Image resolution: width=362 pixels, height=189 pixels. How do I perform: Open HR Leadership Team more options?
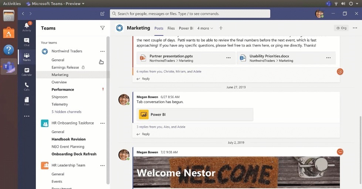pyautogui.click(x=102, y=165)
